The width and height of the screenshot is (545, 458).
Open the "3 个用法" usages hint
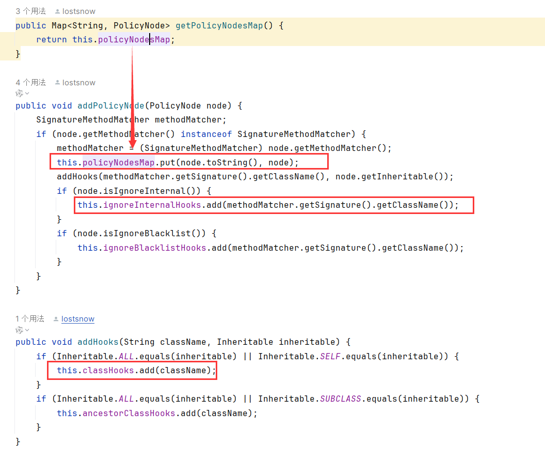tap(30, 11)
